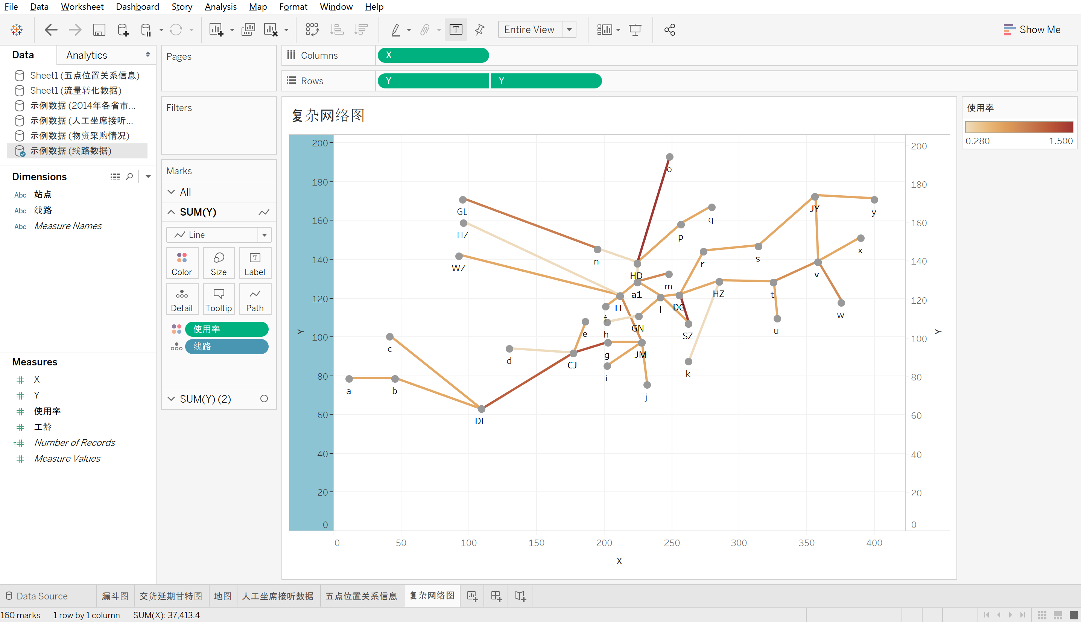Image resolution: width=1081 pixels, height=622 pixels.
Task: Click the Sort Ascending icon
Action: click(x=337, y=29)
